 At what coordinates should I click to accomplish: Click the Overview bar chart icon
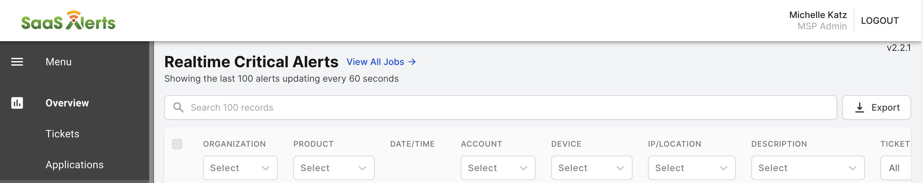(x=17, y=103)
